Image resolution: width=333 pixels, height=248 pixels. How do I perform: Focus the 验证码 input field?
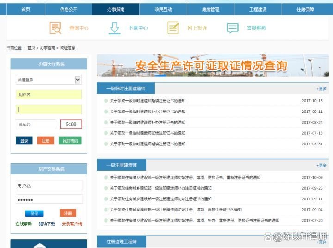click(36, 124)
